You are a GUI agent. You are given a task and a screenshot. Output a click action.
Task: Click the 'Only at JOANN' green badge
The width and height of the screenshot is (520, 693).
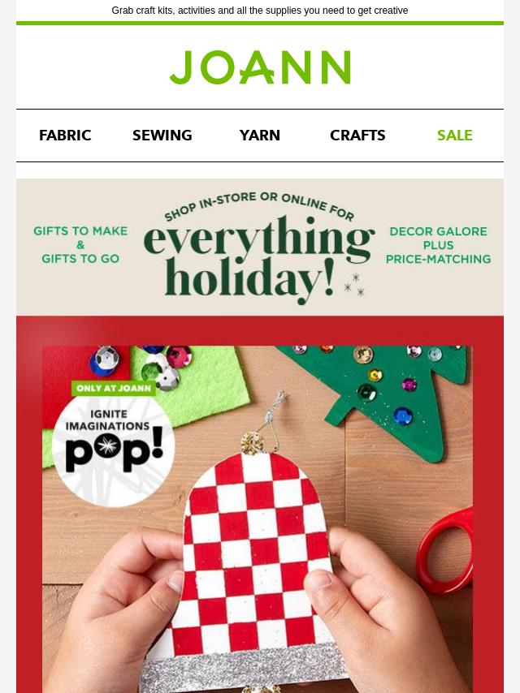tap(114, 388)
